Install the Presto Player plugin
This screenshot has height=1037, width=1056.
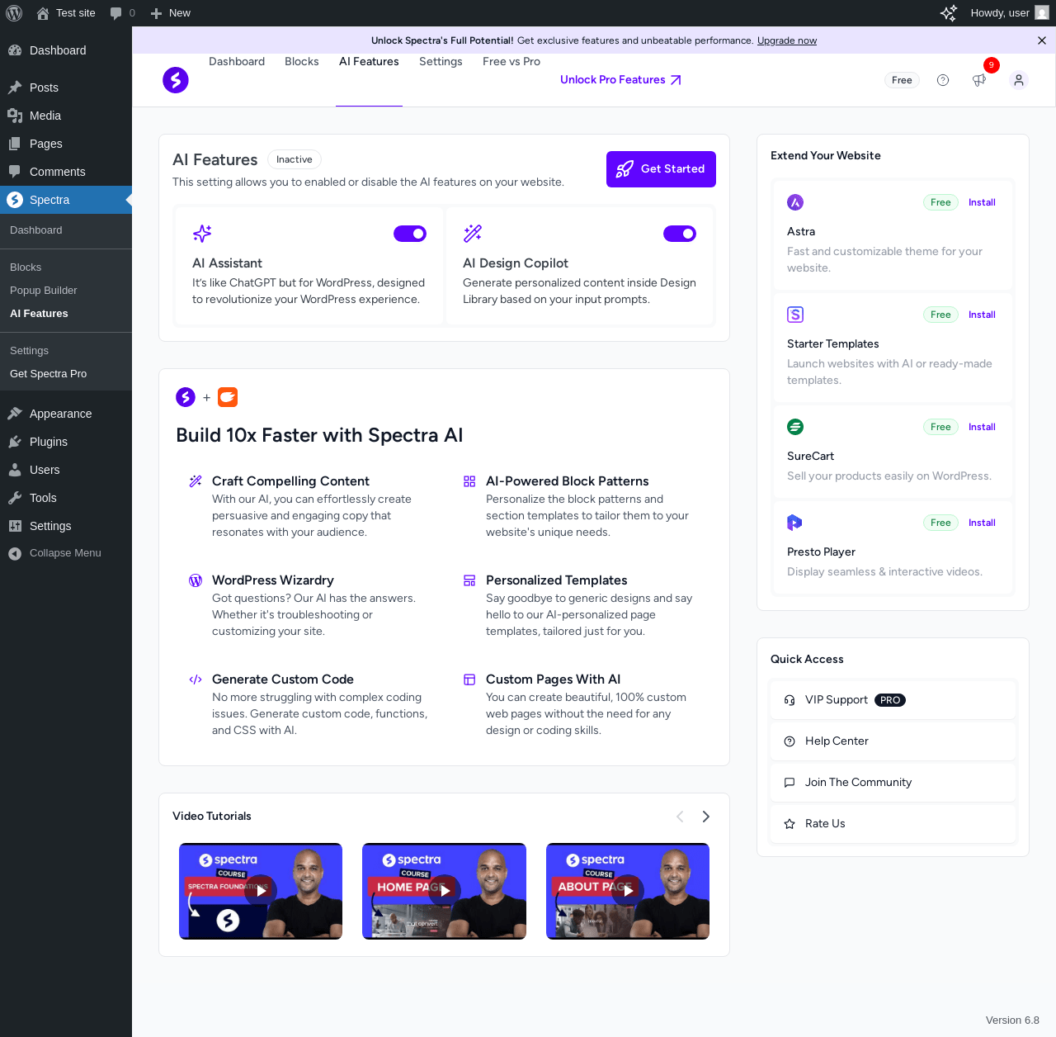(982, 523)
